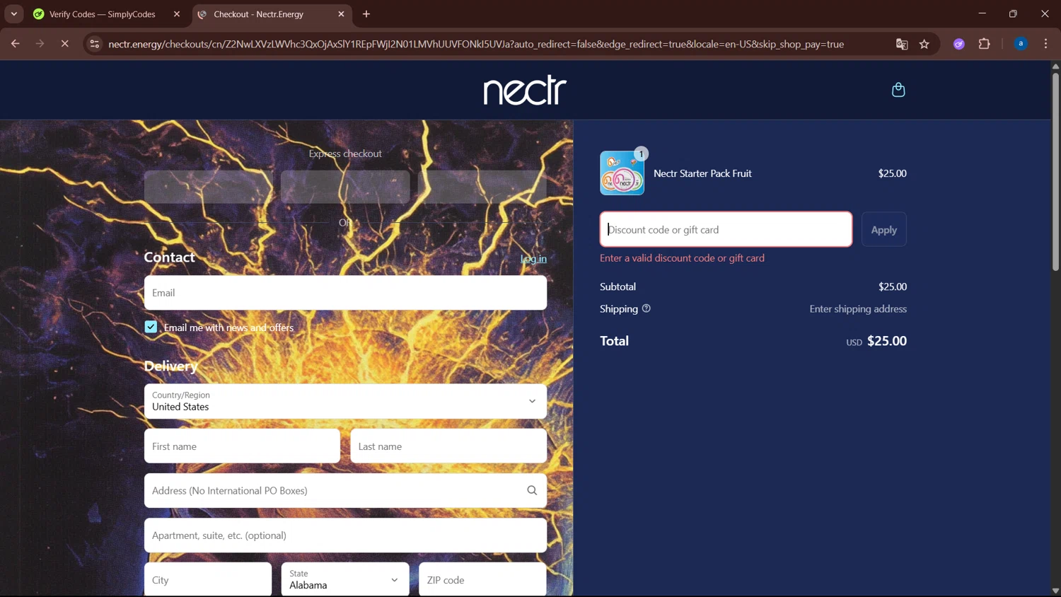Focus the Discount code or gift card field
Viewport: 1061px width, 597px height.
click(726, 229)
